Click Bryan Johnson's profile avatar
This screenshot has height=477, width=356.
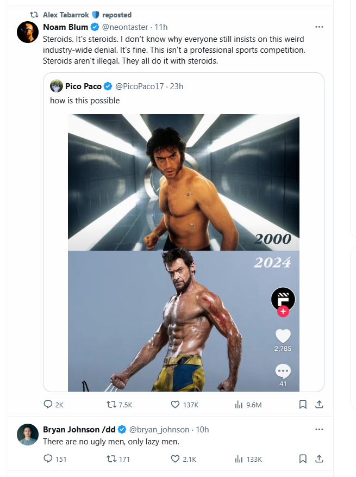(x=28, y=434)
